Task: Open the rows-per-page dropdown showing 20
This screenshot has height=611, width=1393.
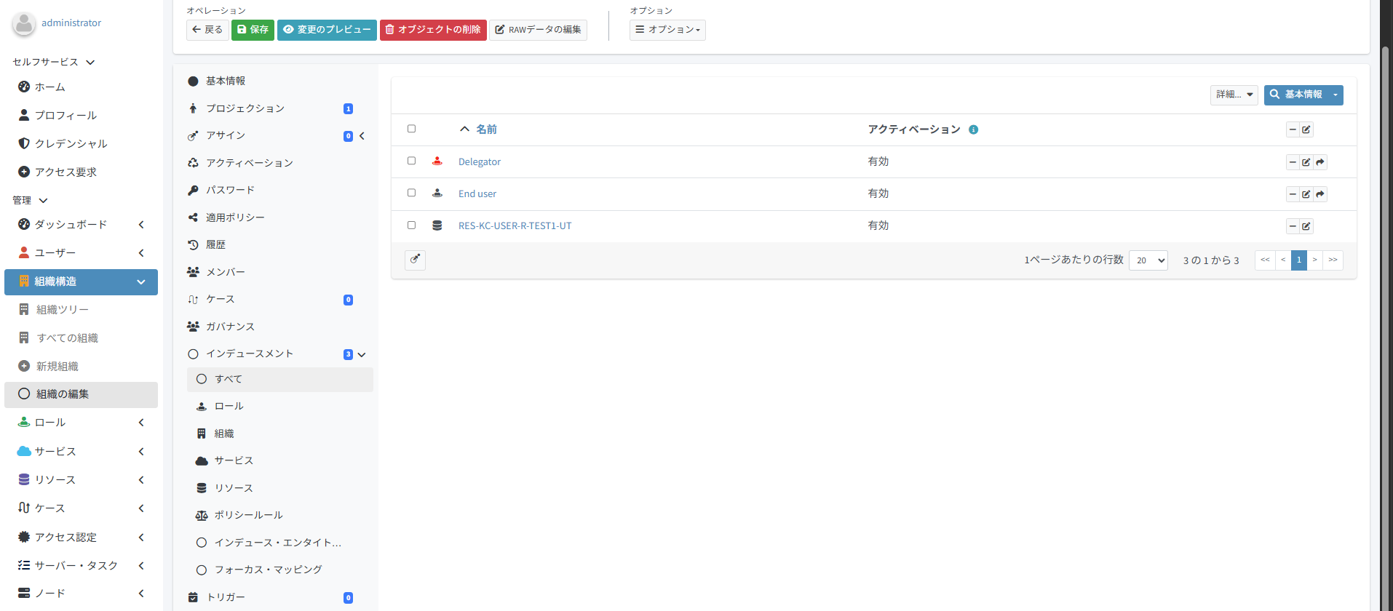Action: pos(1148,260)
